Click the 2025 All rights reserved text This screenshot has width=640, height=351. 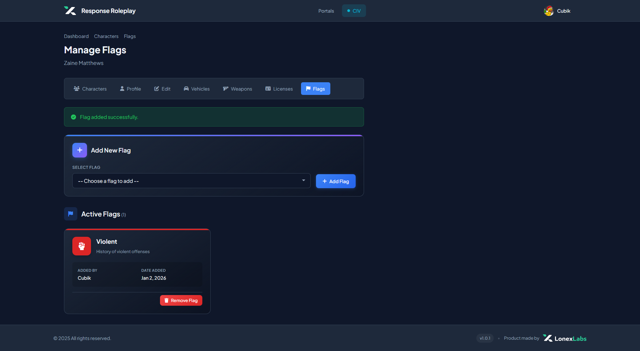pyautogui.click(x=82, y=338)
